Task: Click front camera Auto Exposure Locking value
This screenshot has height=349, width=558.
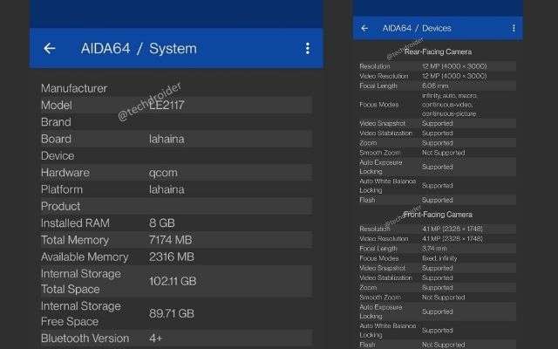Action: click(x=438, y=311)
